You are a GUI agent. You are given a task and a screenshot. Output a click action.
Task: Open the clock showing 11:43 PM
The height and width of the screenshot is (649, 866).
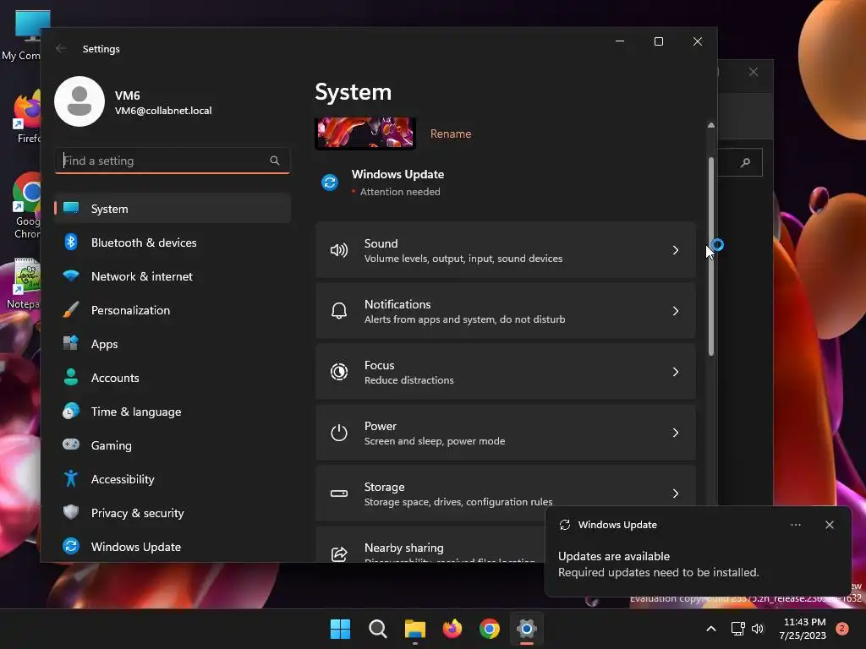pos(804,622)
